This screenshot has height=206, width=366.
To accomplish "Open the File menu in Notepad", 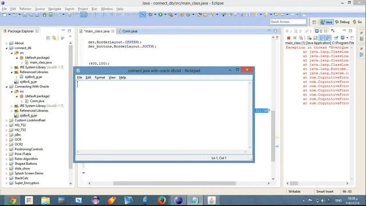I will pyautogui.click(x=79, y=78).
